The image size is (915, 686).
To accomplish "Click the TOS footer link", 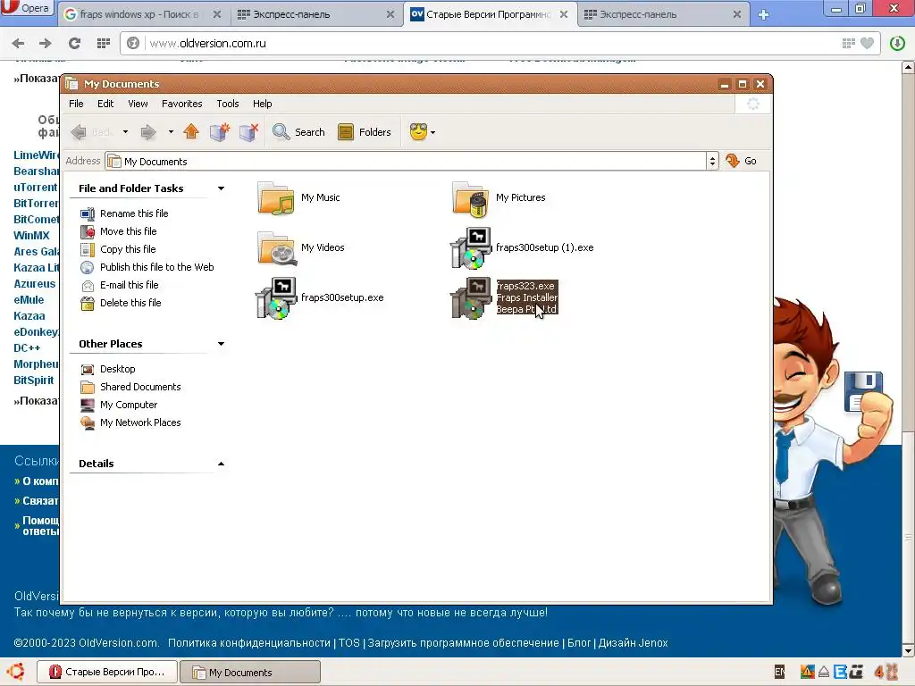I will tap(349, 643).
